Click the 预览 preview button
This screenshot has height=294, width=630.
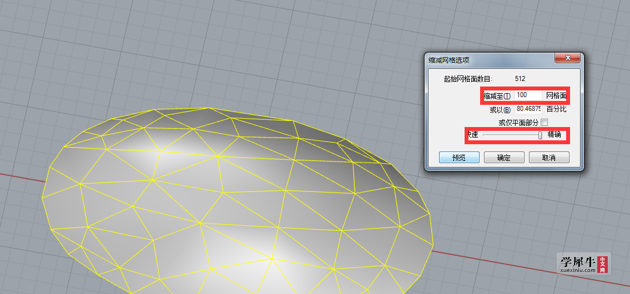[x=459, y=158]
